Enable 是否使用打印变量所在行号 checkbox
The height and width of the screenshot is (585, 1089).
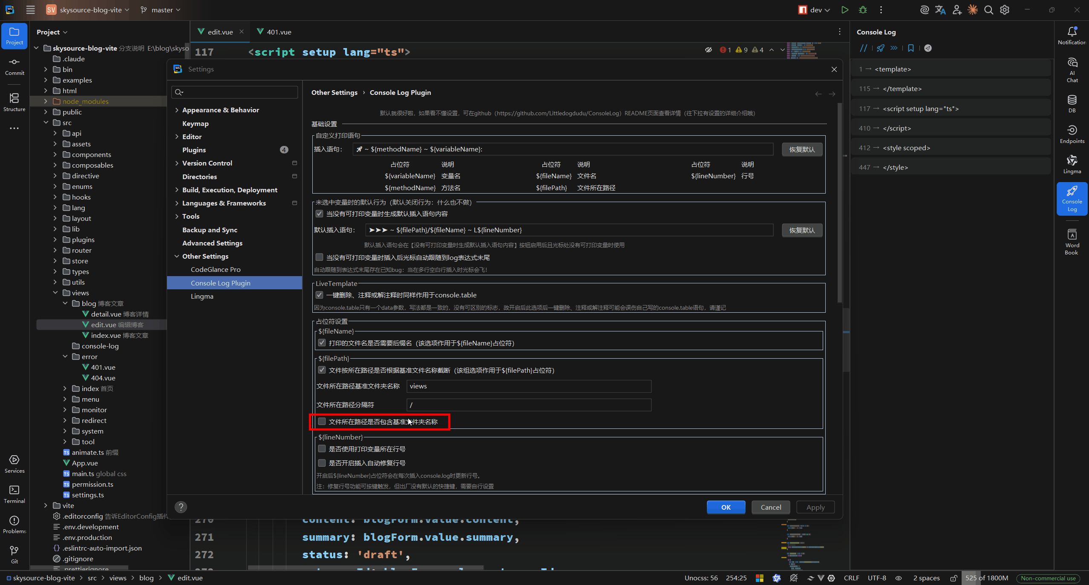(x=322, y=449)
